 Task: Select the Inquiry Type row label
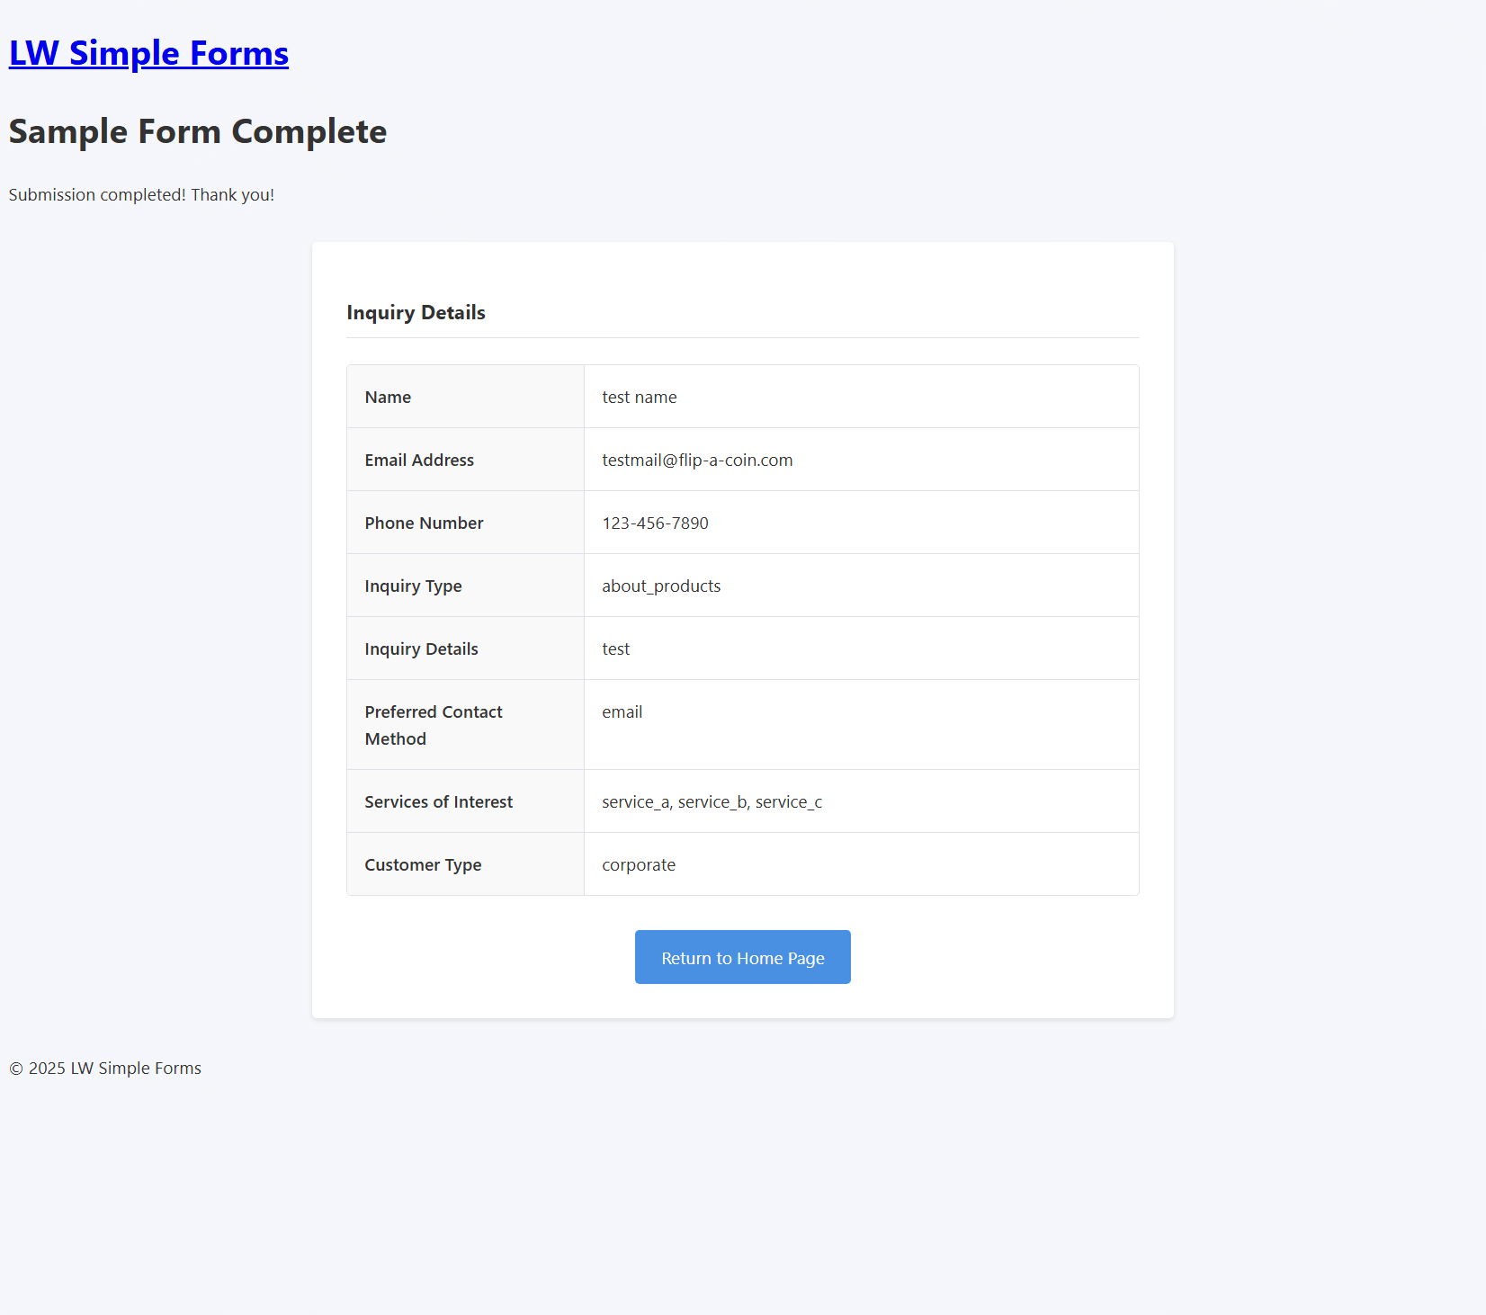click(x=413, y=586)
